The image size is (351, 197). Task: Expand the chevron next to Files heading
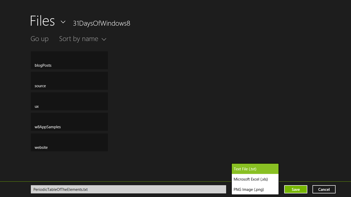[63, 22]
